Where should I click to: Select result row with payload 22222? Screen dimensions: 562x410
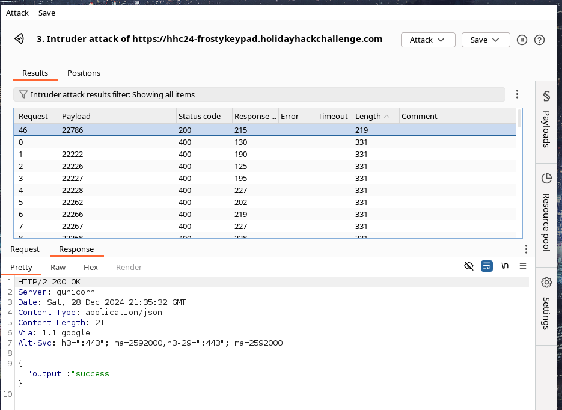(265, 154)
